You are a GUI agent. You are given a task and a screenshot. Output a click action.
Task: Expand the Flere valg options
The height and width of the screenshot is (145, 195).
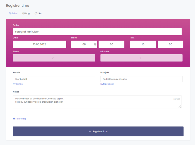(x=20, y=119)
